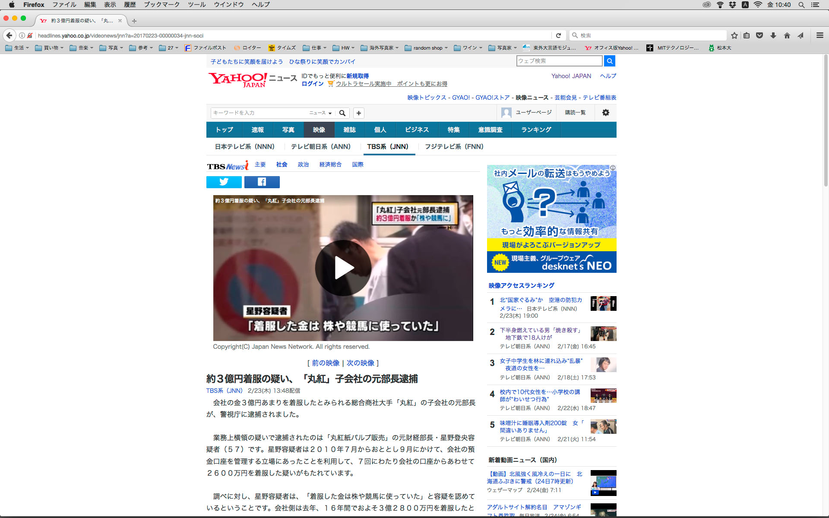Switch to the ランキング navigation tab
The height and width of the screenshot is (518, 829).
(x=536, y=130)
